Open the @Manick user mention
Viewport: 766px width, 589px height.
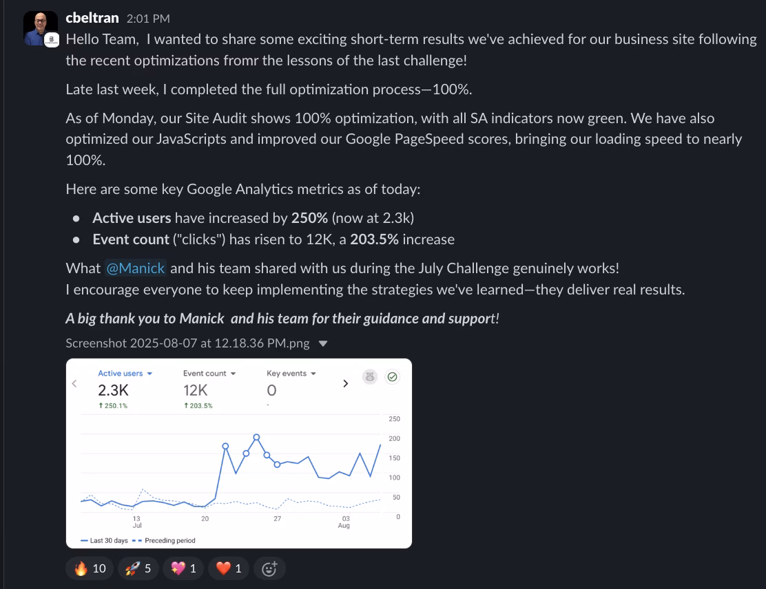(x=136, y=268)
